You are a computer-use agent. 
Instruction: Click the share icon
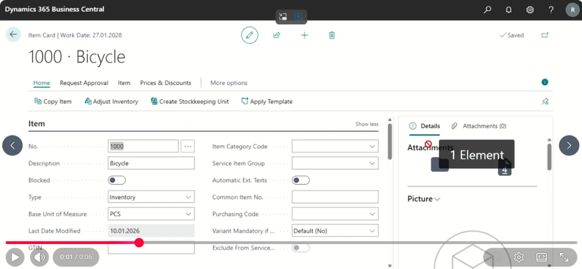[277, 35]
